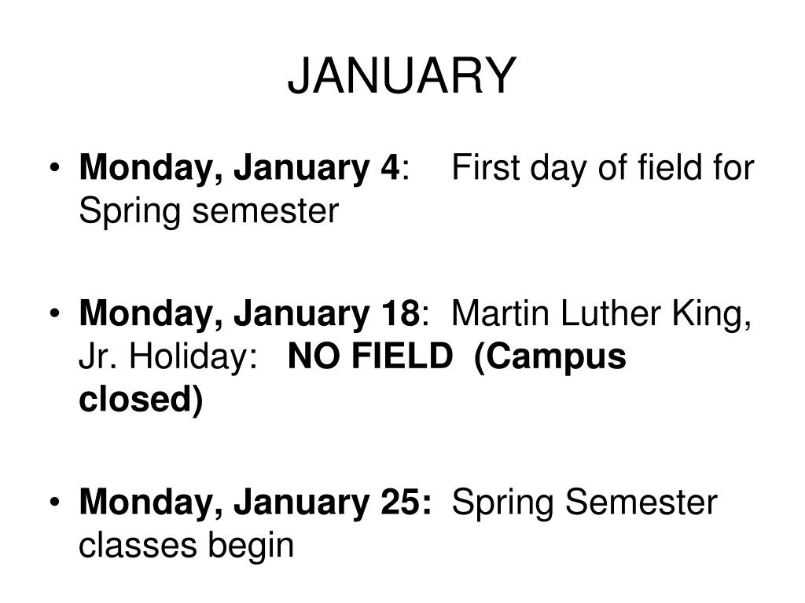The width and height of the screenshot is (805, 603).
Task: Click the bold text Monday, January 25:
Action: 255,502
